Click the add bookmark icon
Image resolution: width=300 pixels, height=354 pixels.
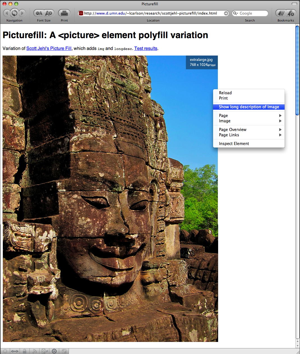(291, 13)
